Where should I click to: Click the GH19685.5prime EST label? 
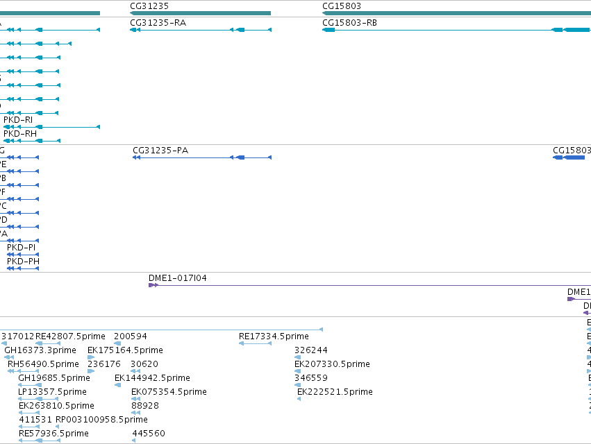coord(54,378)
